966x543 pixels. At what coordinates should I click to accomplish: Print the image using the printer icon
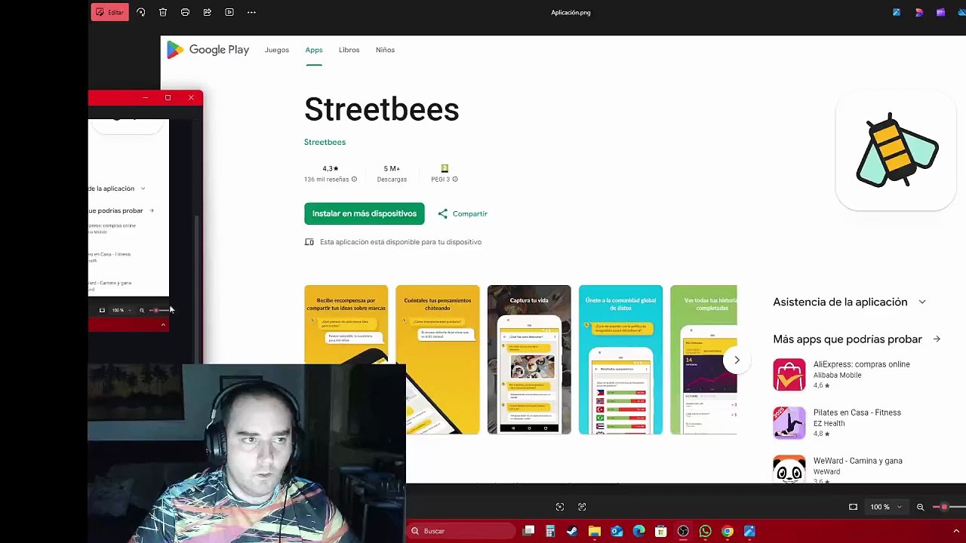[x=185, y=12]
